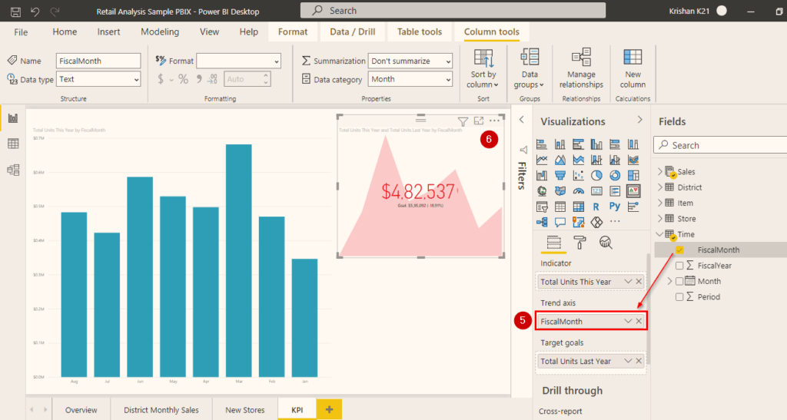Select the scatter chart visual
787x420 pixels.
pos(578,175)
